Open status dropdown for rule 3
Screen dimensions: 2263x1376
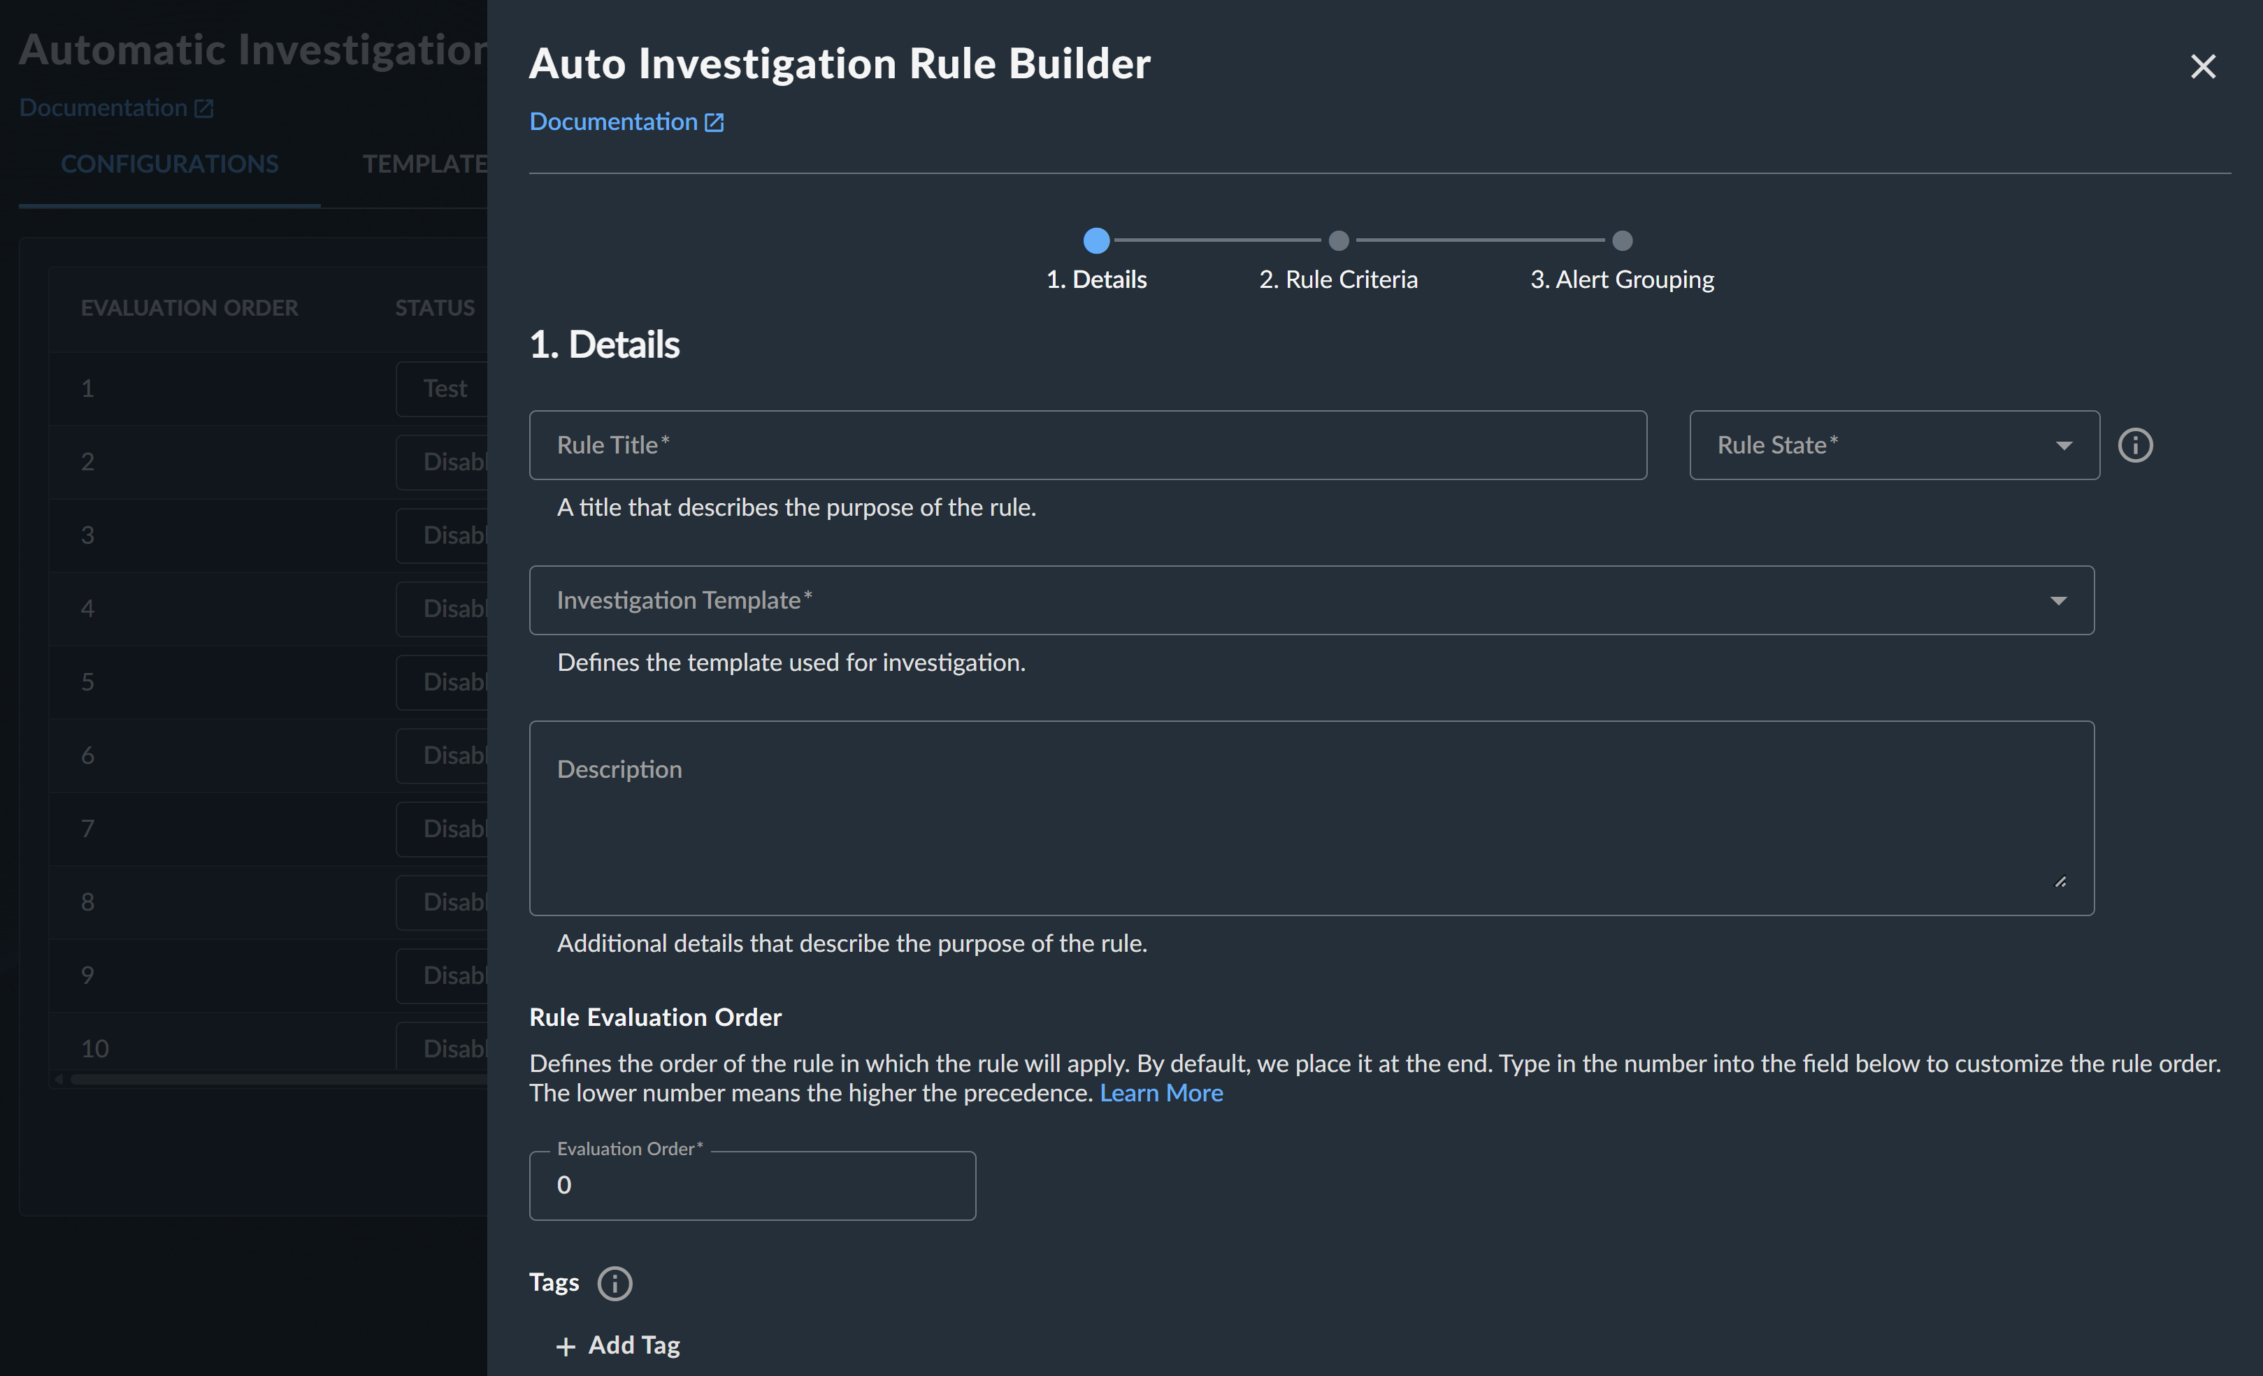click(x=442, y=535)
